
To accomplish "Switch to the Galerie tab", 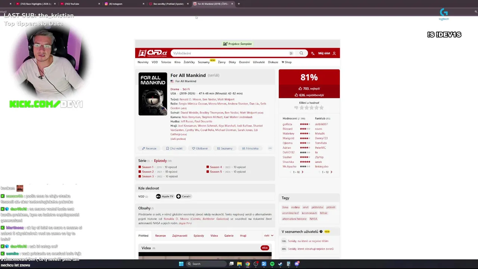I will (229, 236).
